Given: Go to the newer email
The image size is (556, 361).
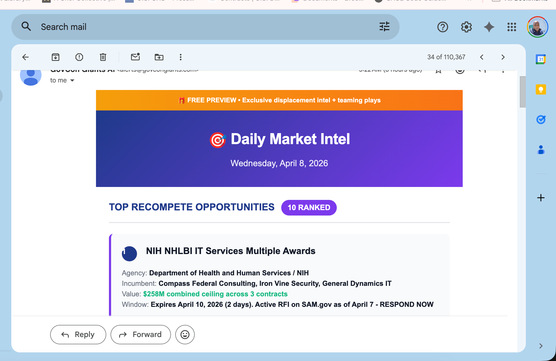Looking at the screenshot, I should point(482,57).
